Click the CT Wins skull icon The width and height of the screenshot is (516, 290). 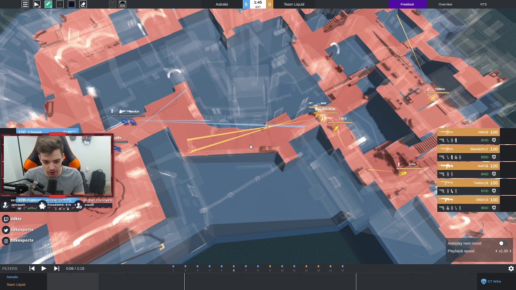pos(484,282)
